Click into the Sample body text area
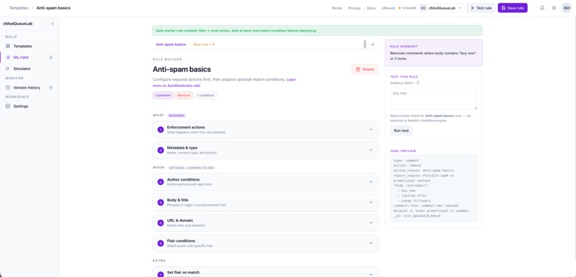Viewport: 576px width, 277px height. [434, 99]
